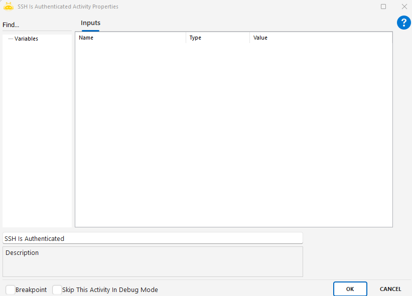Switch to the Inputs tab
This screenshot has height=296, width=412.
click(x=90, y=23)
